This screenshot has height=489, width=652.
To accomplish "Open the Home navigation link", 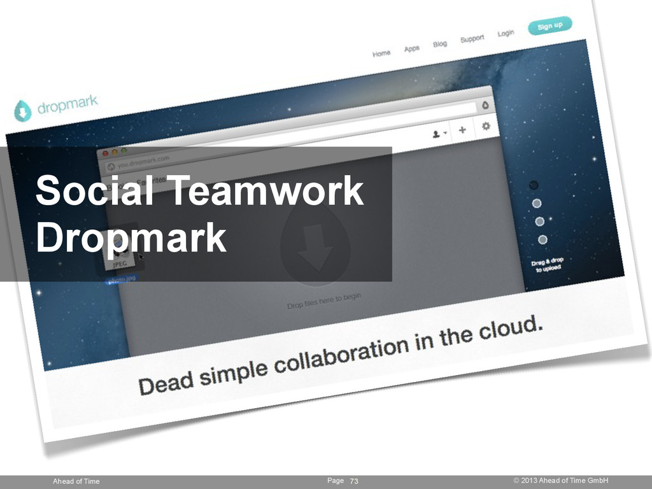I will coord(381,53).
